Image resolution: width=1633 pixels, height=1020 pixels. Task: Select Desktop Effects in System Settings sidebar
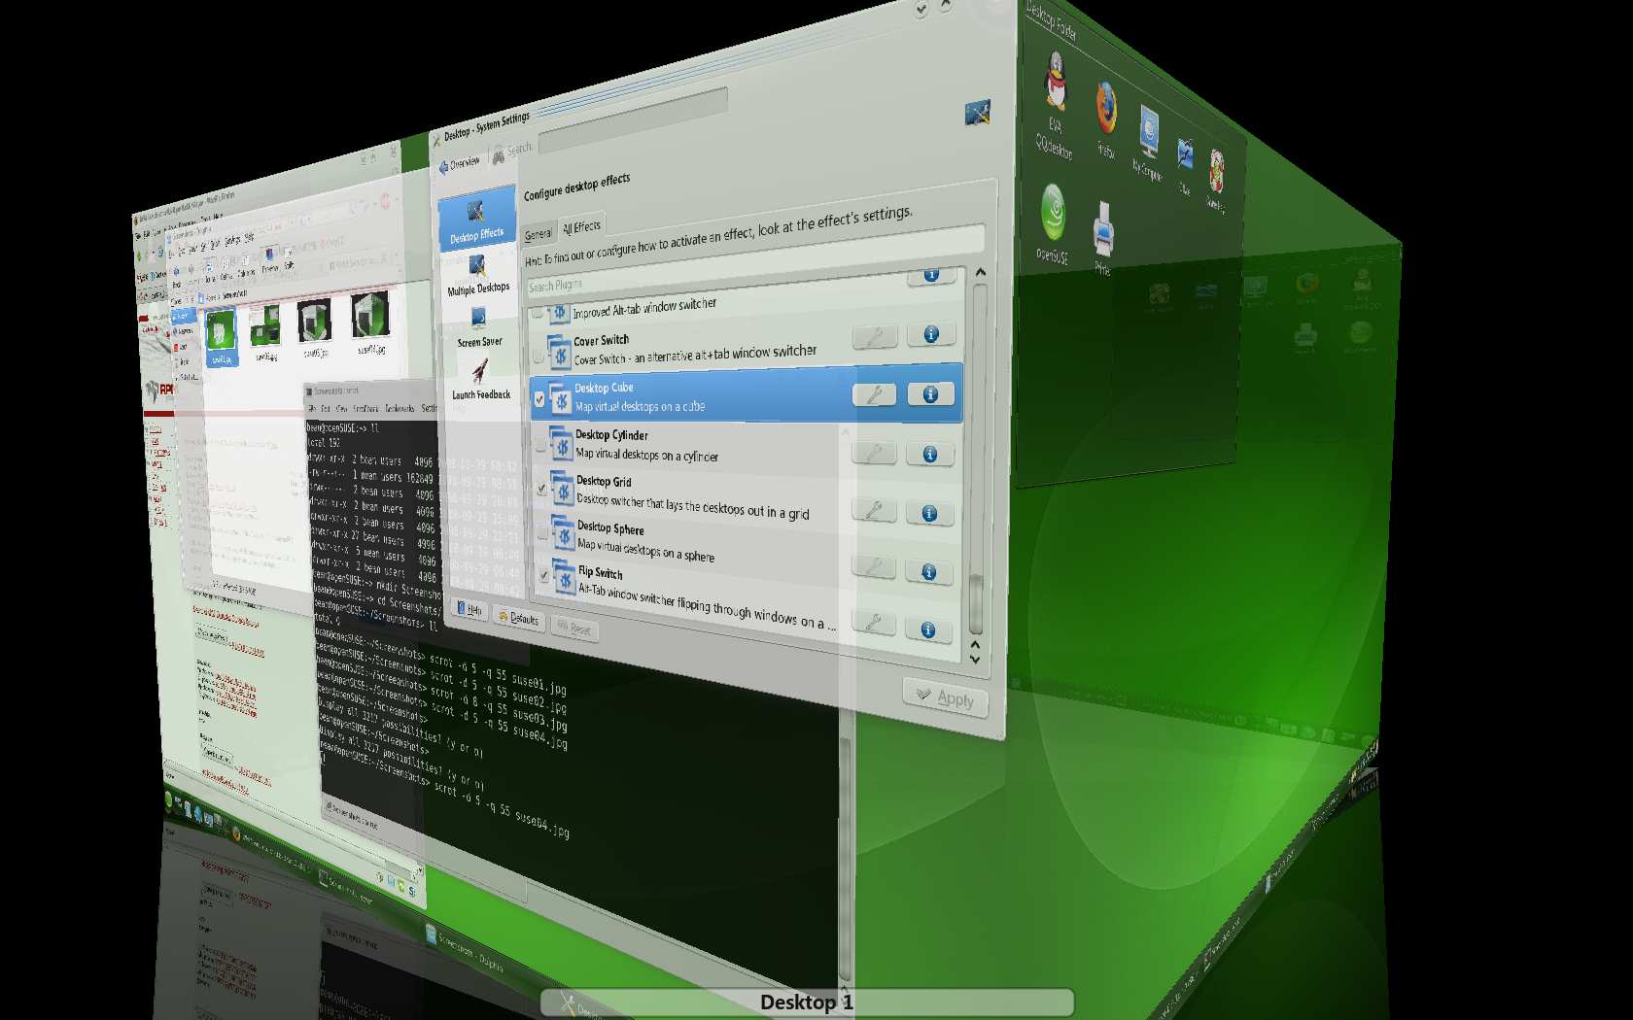pyautogui.click(x=476, y=221)
